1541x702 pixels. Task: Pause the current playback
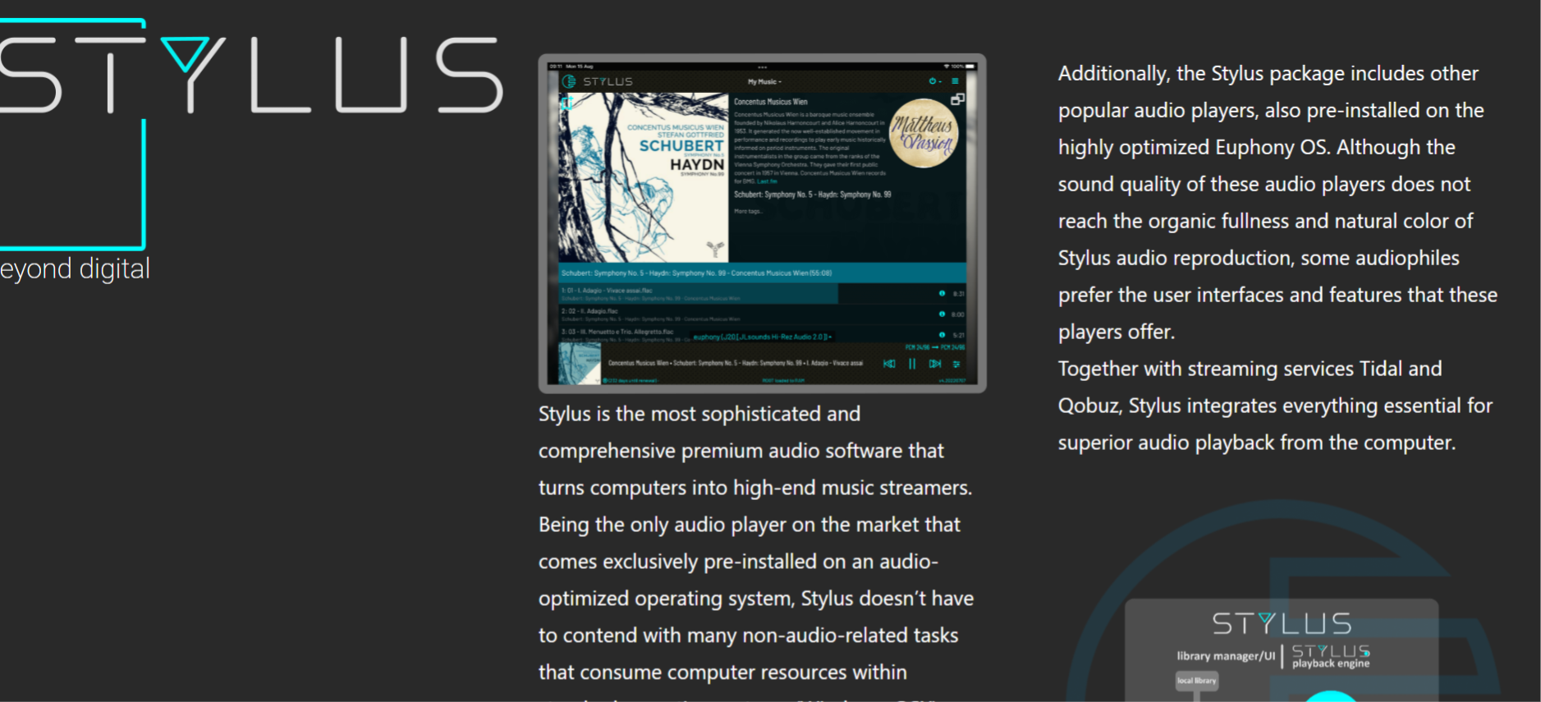(912, 364)
